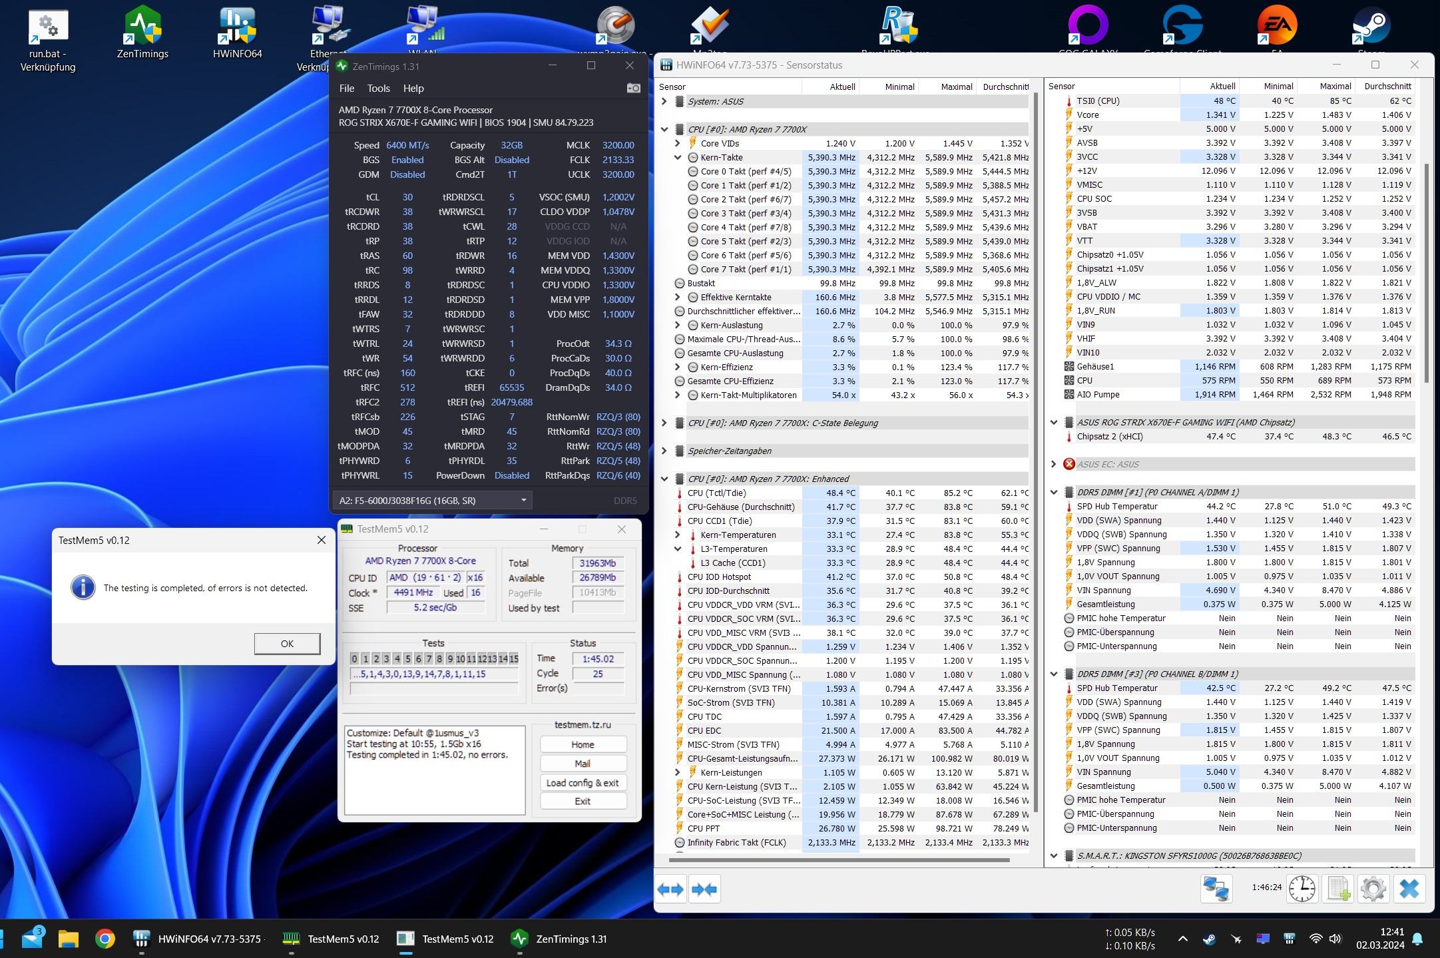Click HWiNFO expand columns arrows icon
1440x958 pixels.
(x=670, y=889)
